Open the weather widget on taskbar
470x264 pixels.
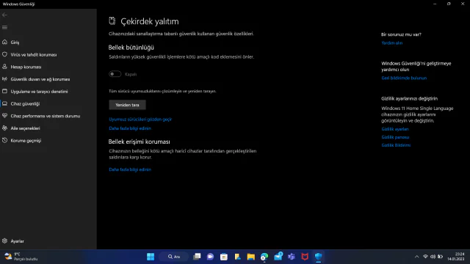21,257
